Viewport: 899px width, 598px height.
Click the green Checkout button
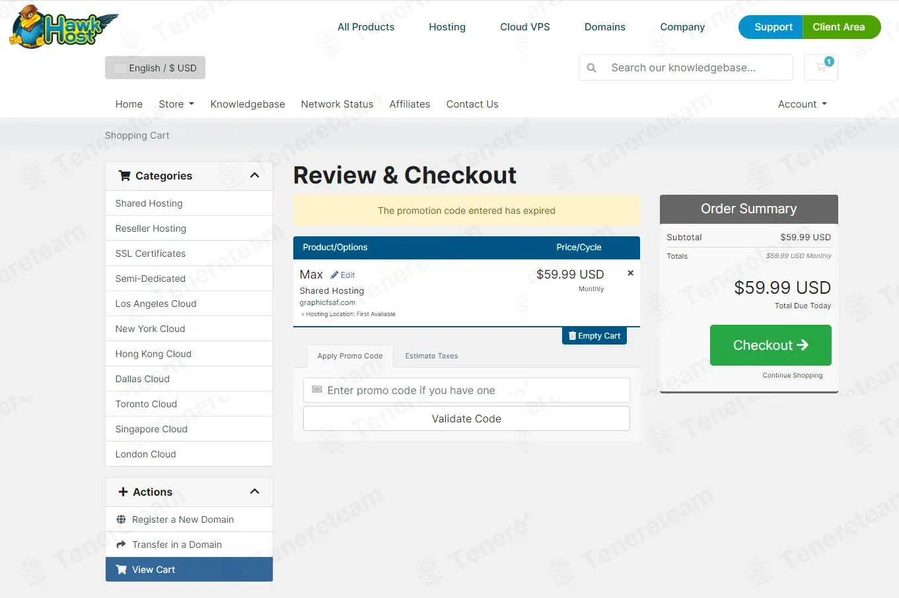click(x=771, y=345)
